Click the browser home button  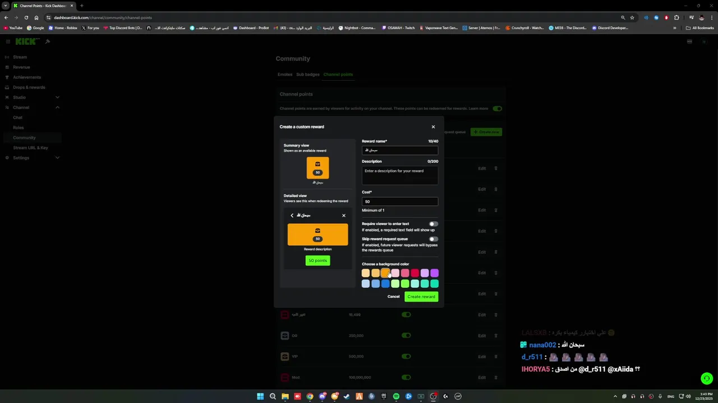click(x=36, y=17)
